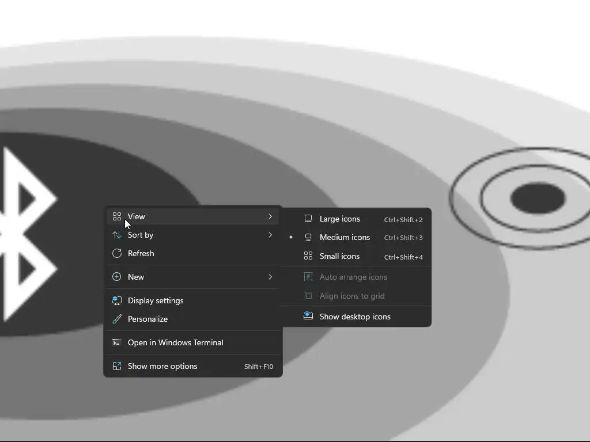This screenshot has width=590, height=442.
Task: Choose Open in Windows Terminal
Action: tap(192, 342)
